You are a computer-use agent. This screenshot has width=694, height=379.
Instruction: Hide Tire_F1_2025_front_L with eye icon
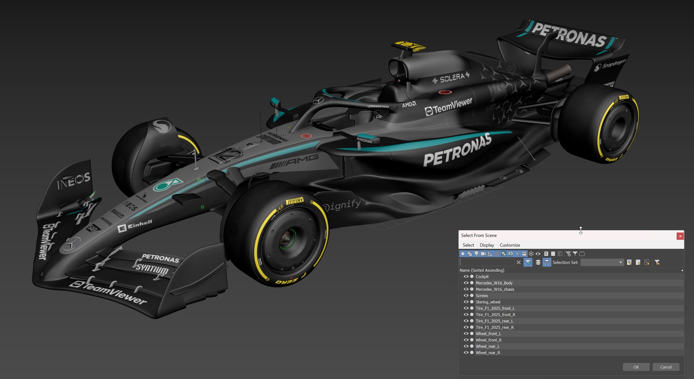point(466,308)
